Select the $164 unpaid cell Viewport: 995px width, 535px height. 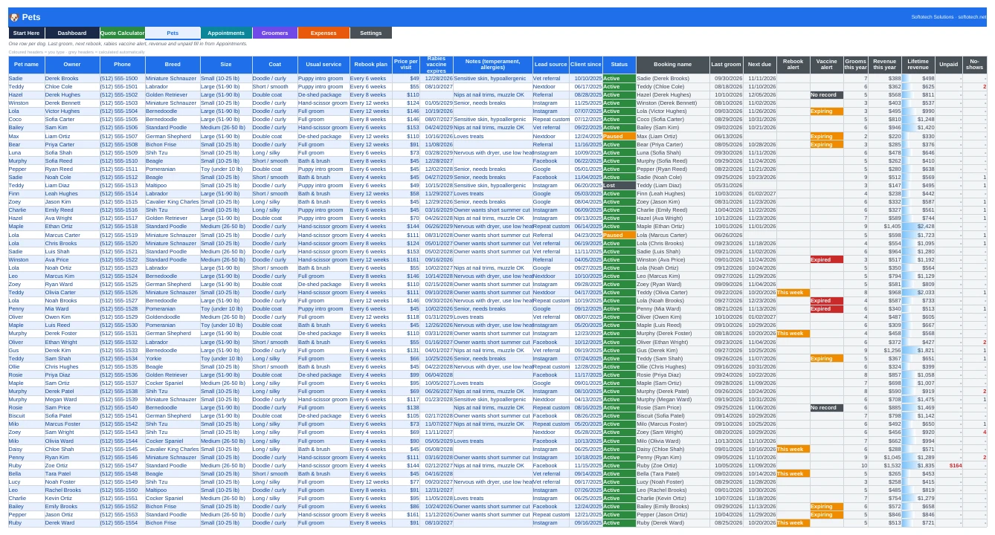(x=948, y=465)
